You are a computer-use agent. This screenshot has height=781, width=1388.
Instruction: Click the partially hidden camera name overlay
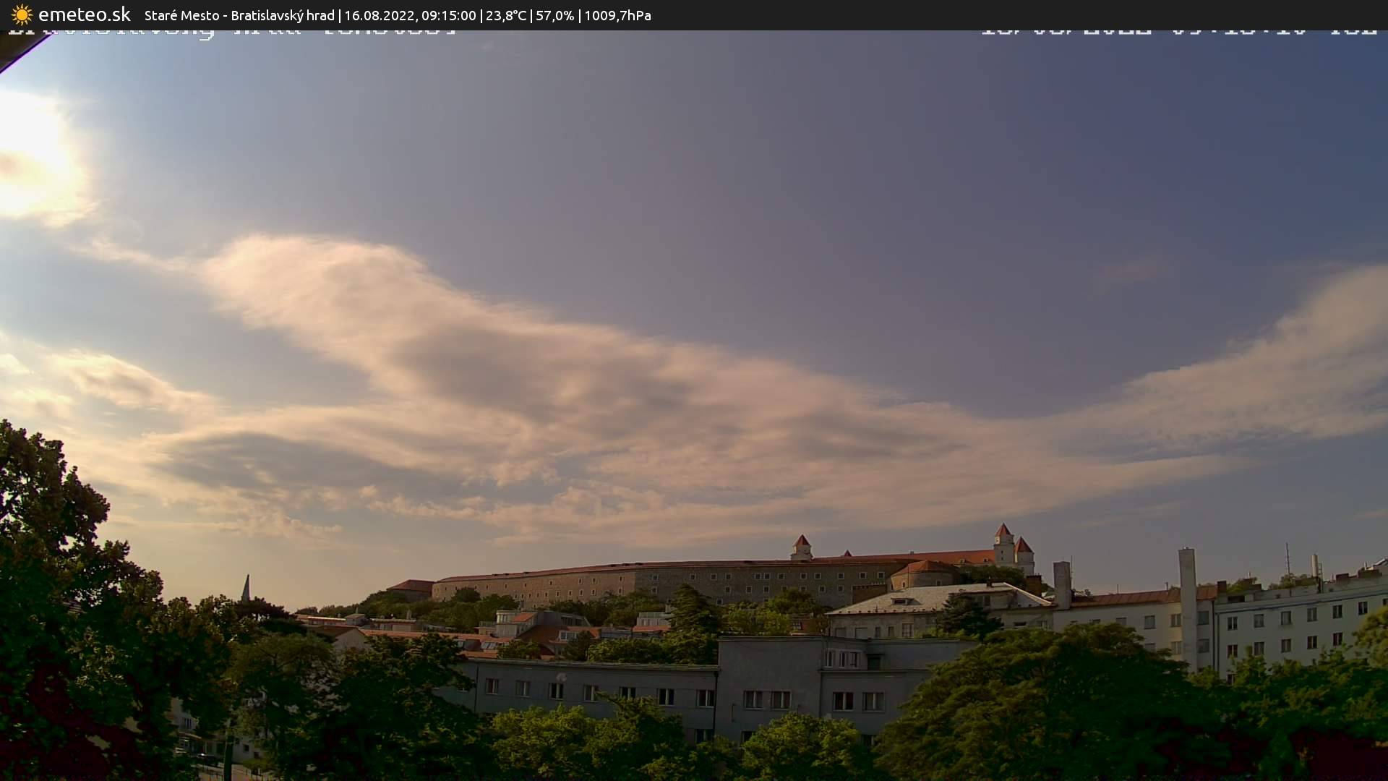231,33
